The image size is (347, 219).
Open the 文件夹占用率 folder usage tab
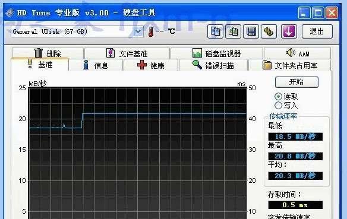coord(290,65)
